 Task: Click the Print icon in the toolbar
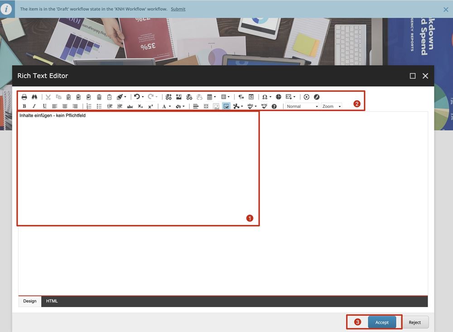(24, 97)
